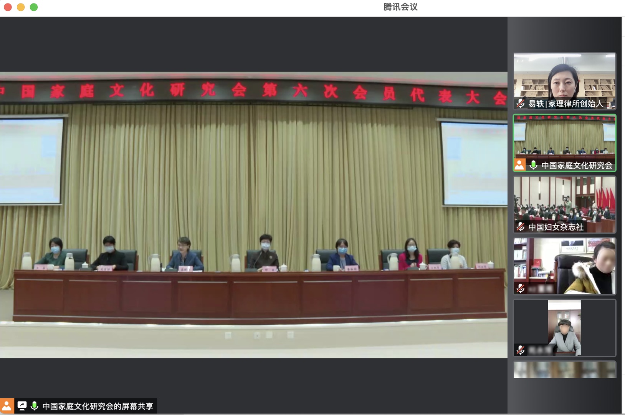Minimize window with yellow button
This screenshot has height=415, width=625.
point(21,7)
